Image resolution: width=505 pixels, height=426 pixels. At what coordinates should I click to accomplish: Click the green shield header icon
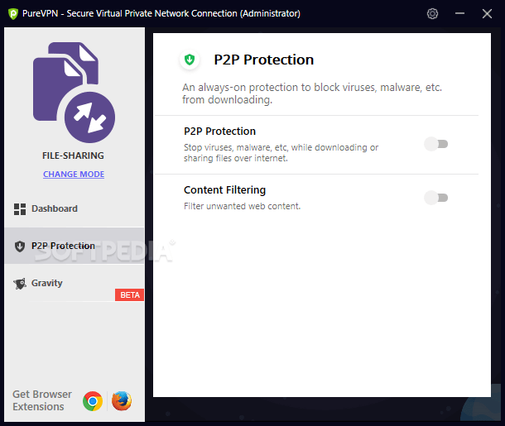(x=190, y=60)
